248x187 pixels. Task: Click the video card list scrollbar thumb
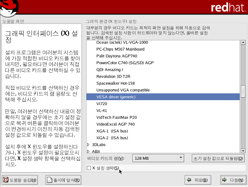point(243,91)
